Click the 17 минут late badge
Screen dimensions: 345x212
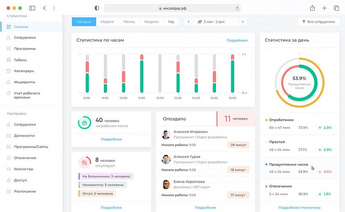[x=238, y=195]
